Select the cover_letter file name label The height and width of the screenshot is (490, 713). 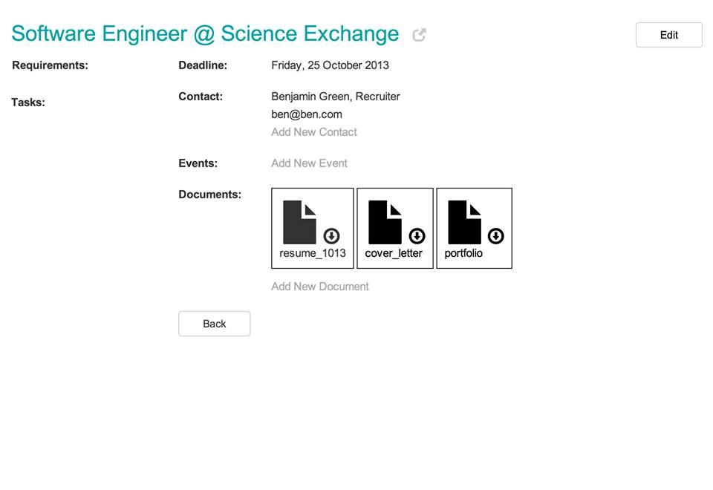[x=394, y=253]
